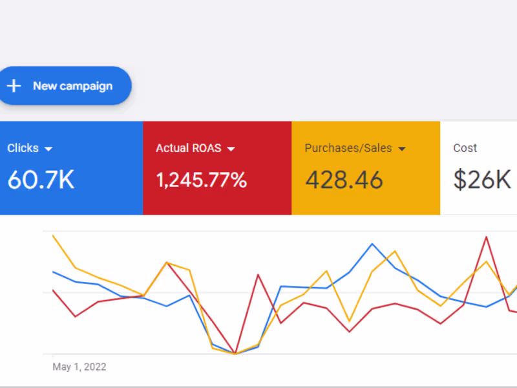
Task: Switch to the Cost panel header
Action: coord(465,148)
